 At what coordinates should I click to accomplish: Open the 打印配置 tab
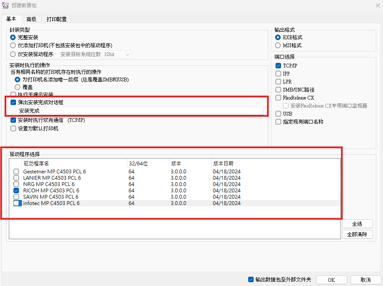[x=56, y=19]
